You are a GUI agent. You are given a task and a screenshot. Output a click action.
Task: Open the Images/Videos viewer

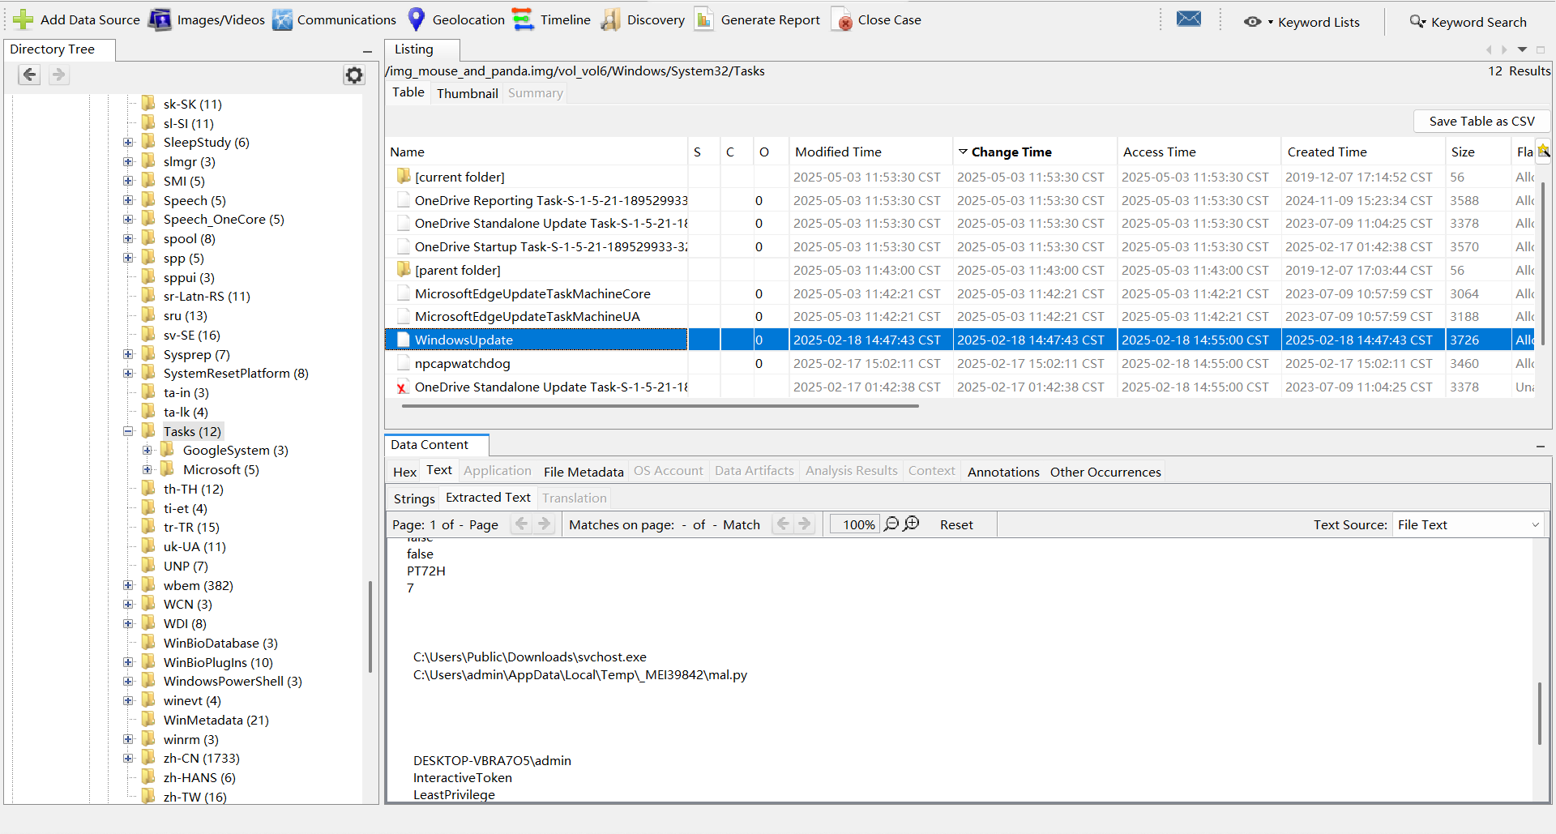coord(160,19)
